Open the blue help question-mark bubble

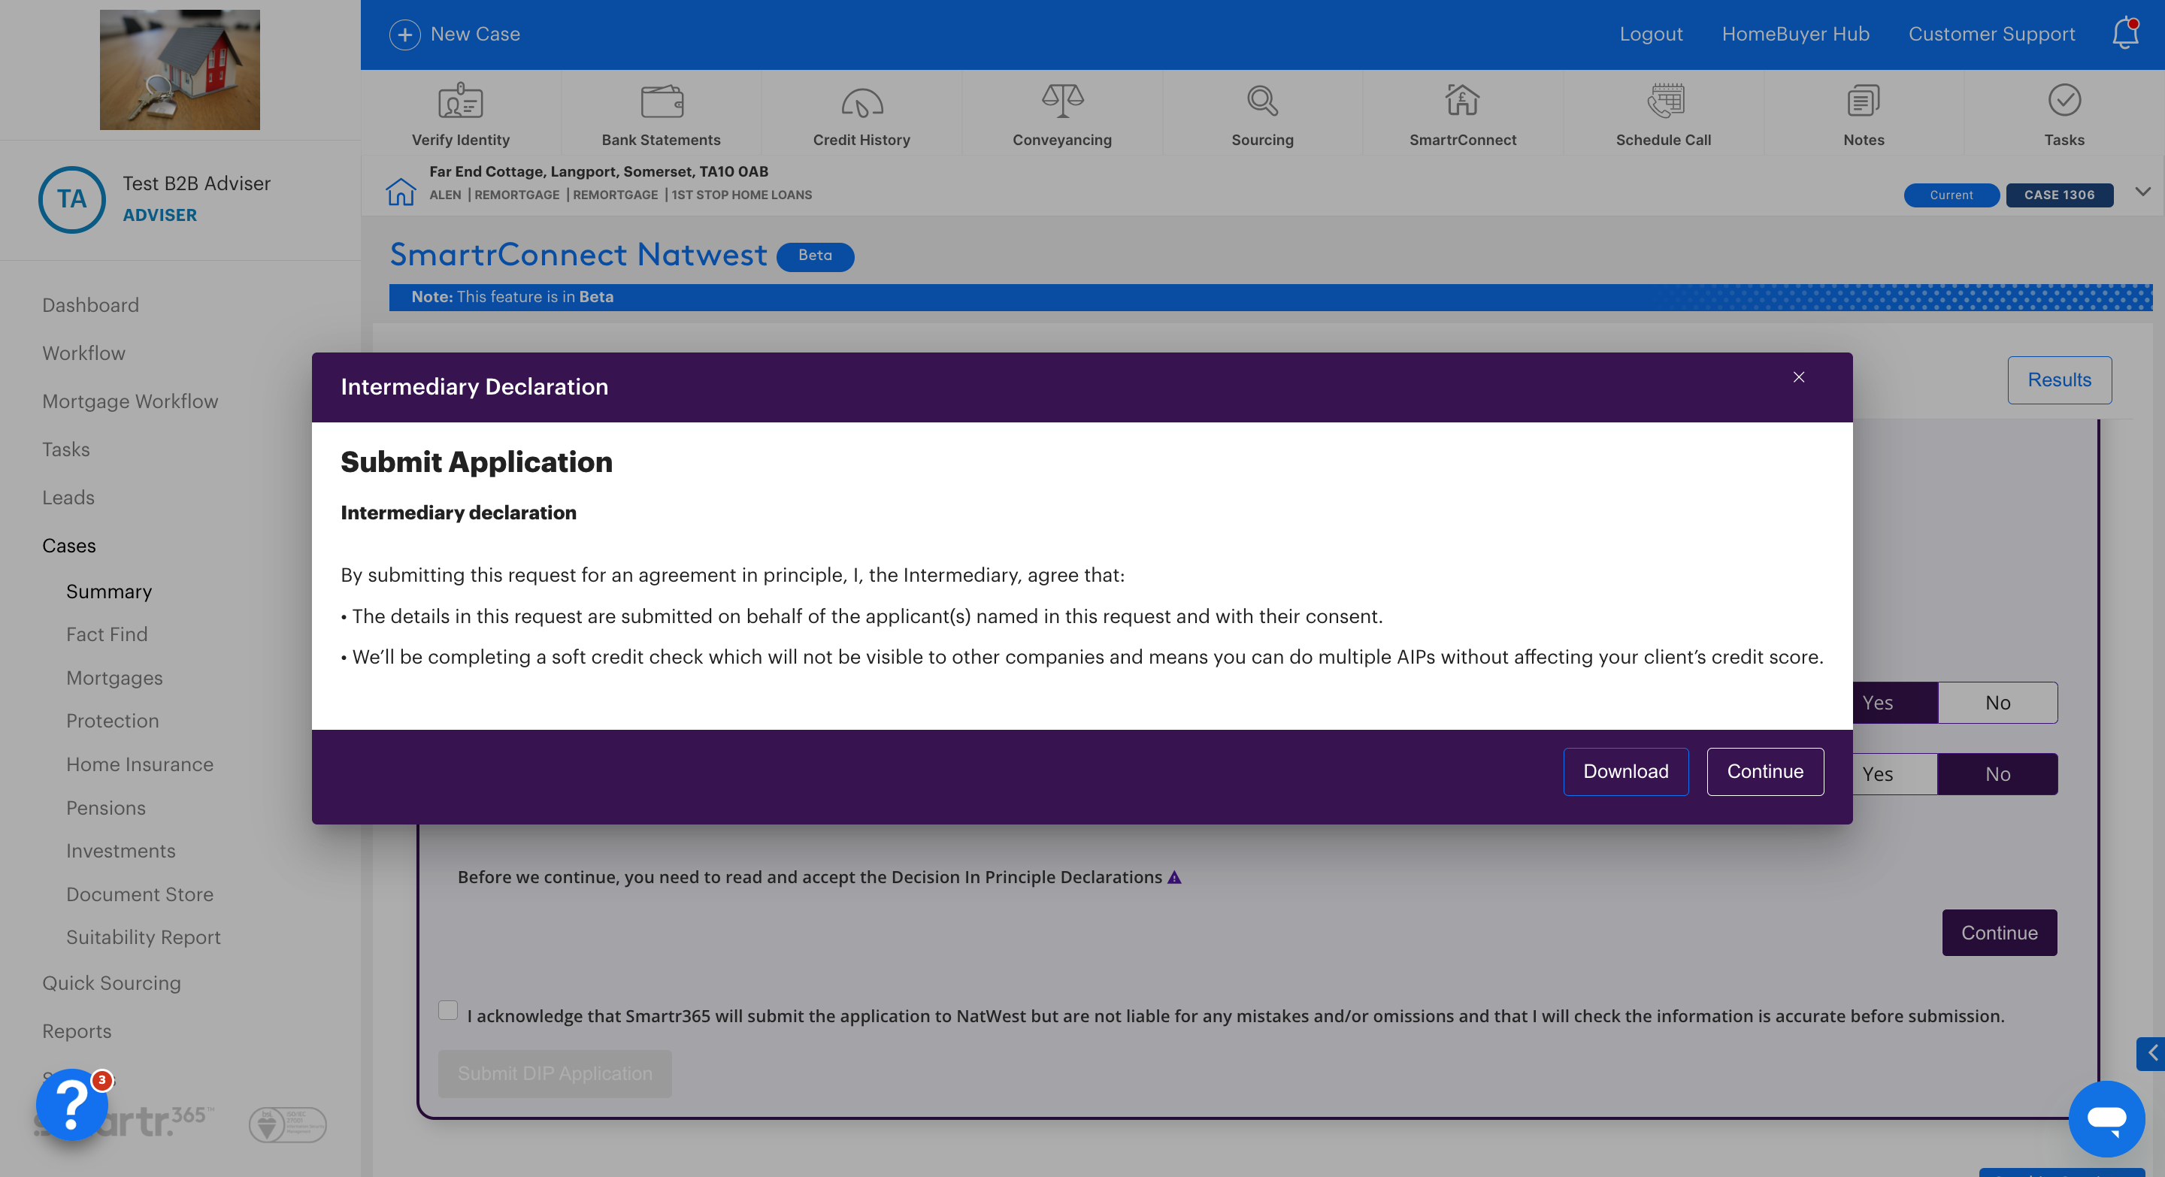click(x=72, y=1103)
